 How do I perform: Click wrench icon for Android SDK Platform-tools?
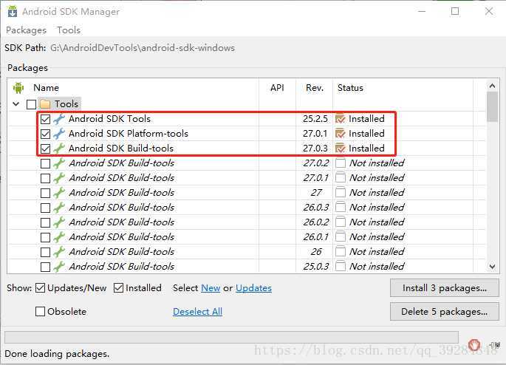(x=59, y=134)
